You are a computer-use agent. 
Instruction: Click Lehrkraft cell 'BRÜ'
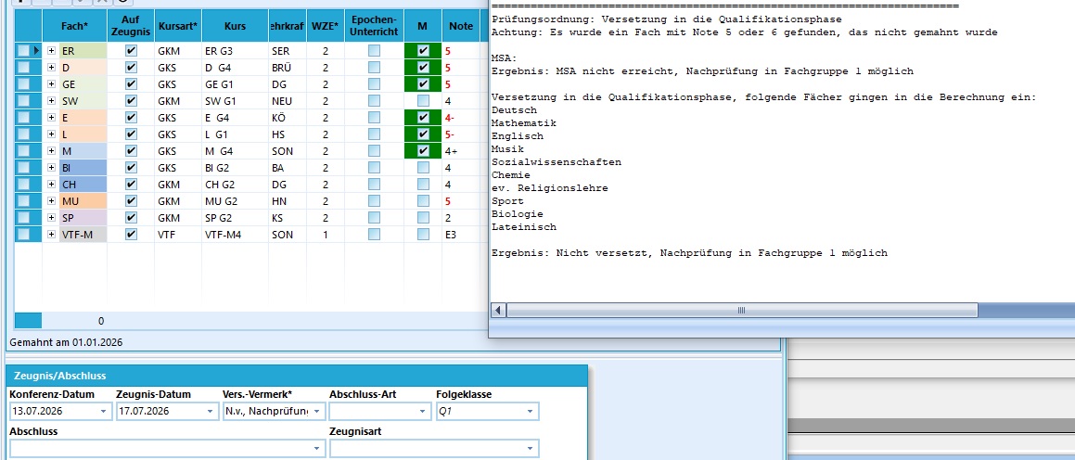point(288,67)
